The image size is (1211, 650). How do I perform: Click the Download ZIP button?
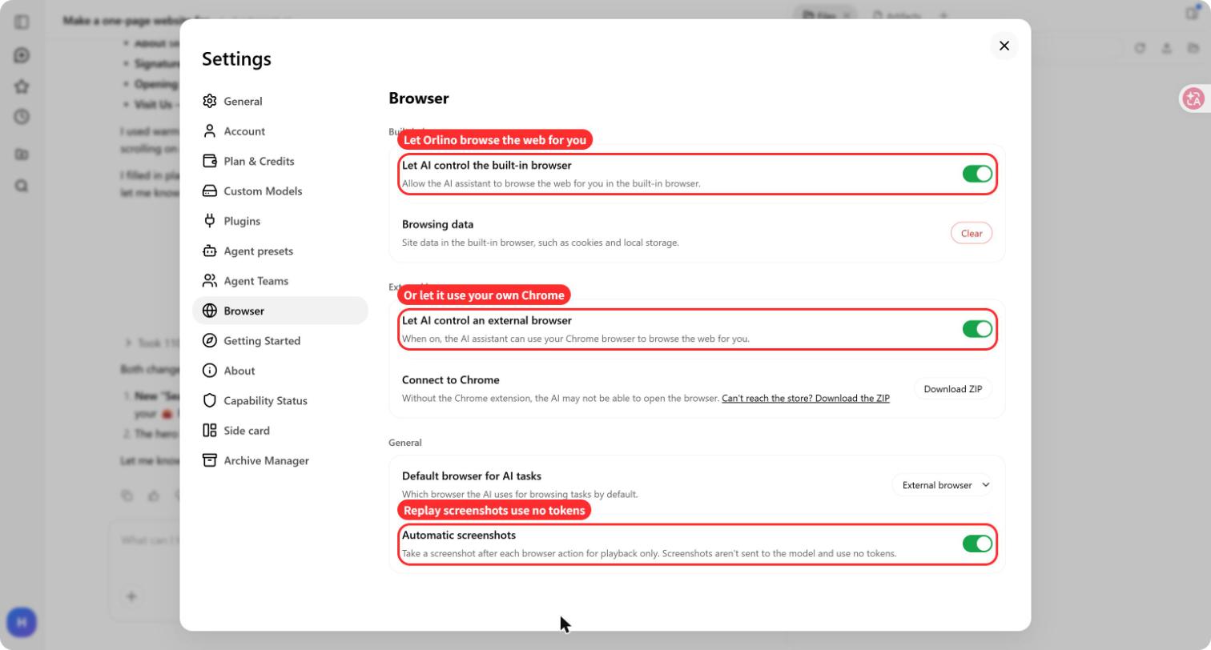click(953, 389)
